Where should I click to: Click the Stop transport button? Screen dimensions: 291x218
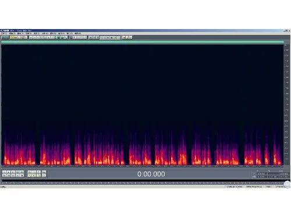click(4, 172)
